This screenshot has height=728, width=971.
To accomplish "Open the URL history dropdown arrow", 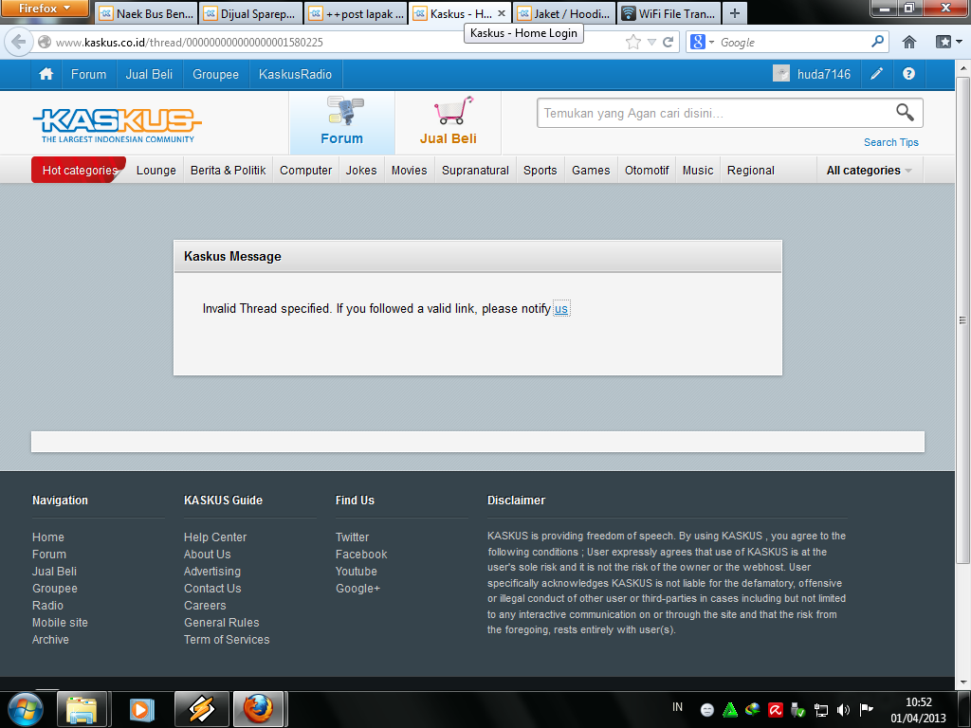I will pos(650,42).
